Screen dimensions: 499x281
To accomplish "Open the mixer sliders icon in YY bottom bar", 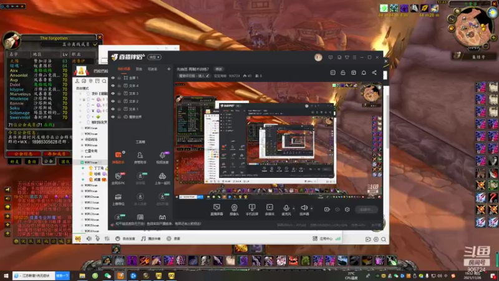I will click(107, 239).
